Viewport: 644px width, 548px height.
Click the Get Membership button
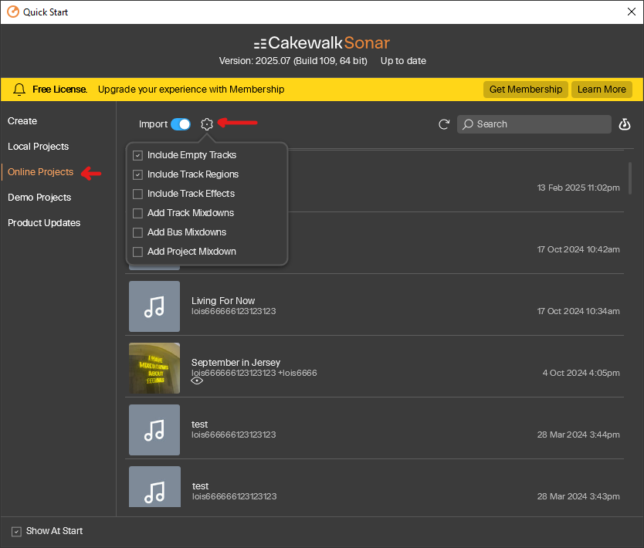526,90
